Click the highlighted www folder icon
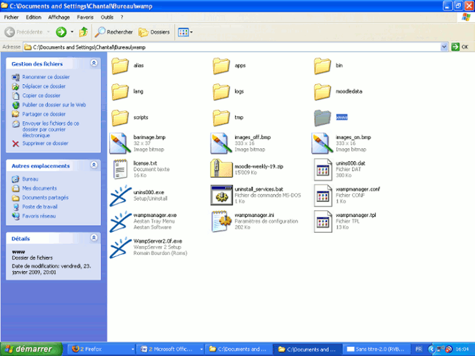Viewport: 475px width, 356px height. point(323,118)
